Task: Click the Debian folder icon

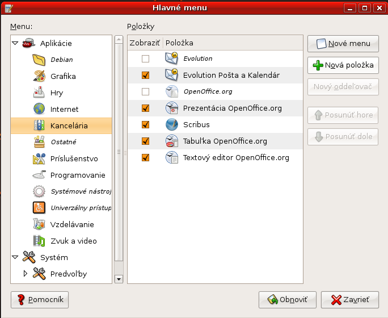Action: pos(39,60)
